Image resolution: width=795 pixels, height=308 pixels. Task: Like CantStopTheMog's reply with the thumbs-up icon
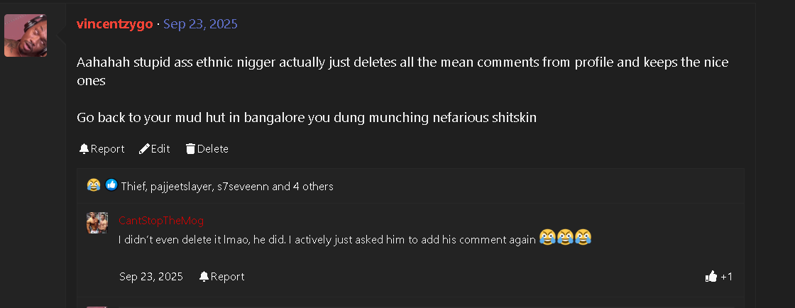click(711, 277)
